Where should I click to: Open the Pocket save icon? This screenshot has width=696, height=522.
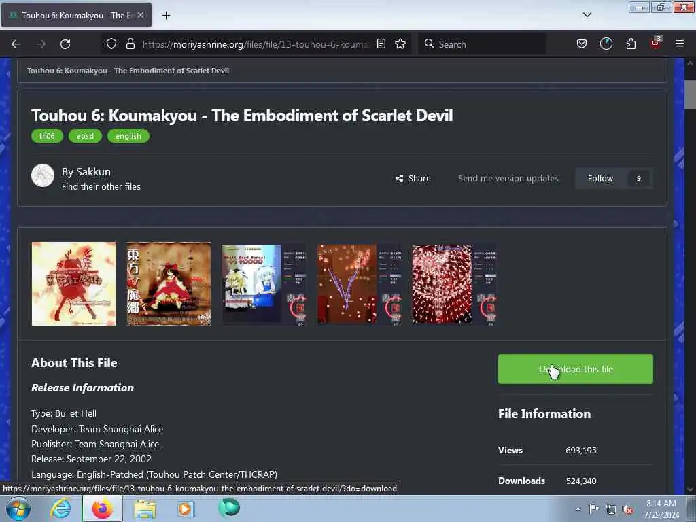tap(582, 44)
